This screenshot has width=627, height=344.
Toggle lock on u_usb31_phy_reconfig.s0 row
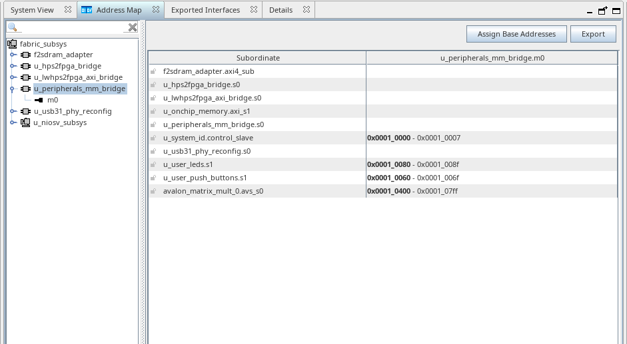coord(153,152)
